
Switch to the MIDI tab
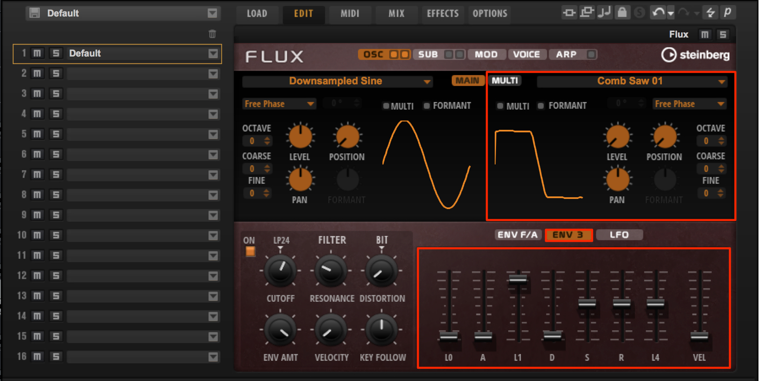350,14
